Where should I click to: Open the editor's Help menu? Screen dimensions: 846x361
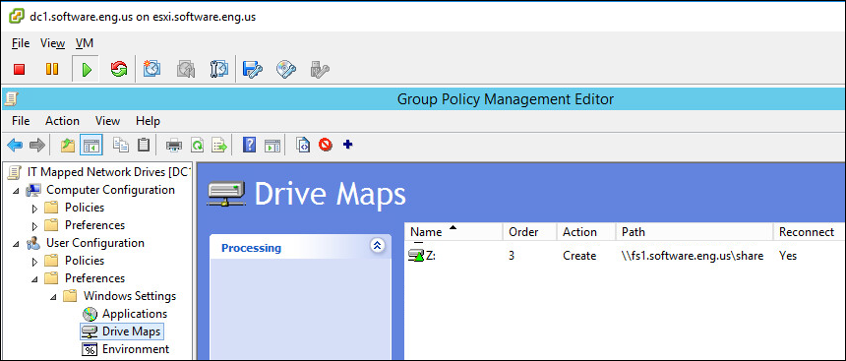pos(148,121)
